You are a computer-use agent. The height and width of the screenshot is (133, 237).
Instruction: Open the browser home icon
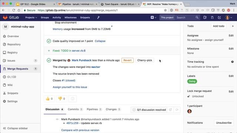click(19, 10)
